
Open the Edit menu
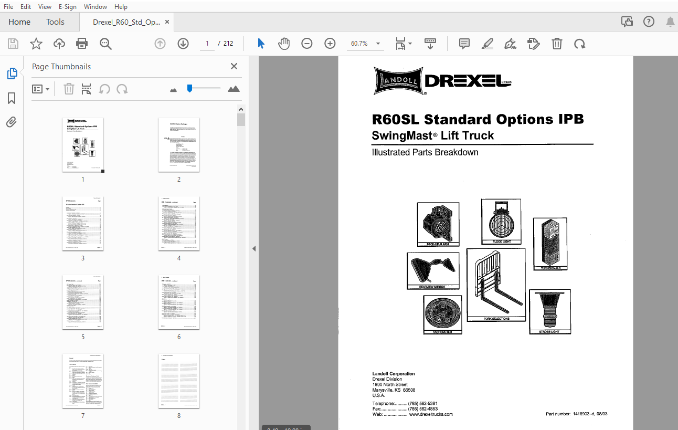(x=25, y=7)
